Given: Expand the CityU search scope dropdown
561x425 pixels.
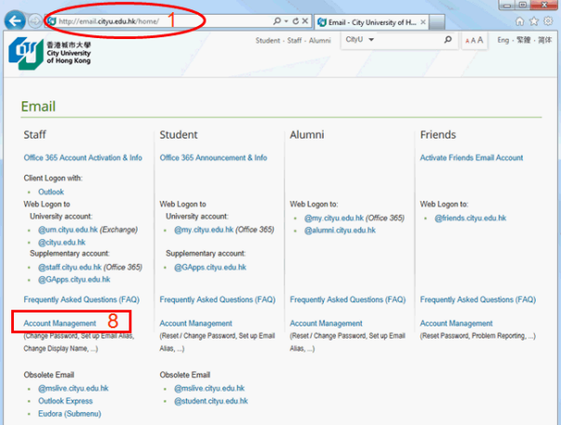Looking at the screenshot, I should tap(369, 40).
